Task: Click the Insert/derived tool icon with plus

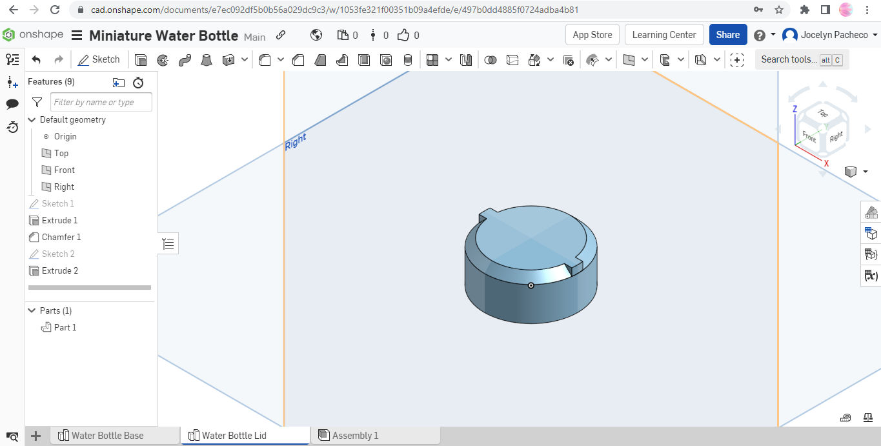Action: [x=736, y=60]
